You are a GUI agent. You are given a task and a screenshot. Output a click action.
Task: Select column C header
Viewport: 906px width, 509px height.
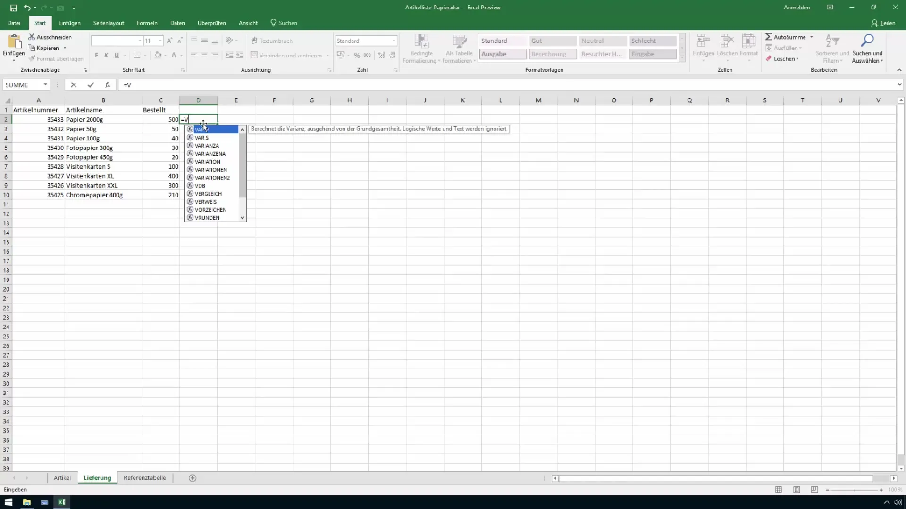click(x=160, y=100)
